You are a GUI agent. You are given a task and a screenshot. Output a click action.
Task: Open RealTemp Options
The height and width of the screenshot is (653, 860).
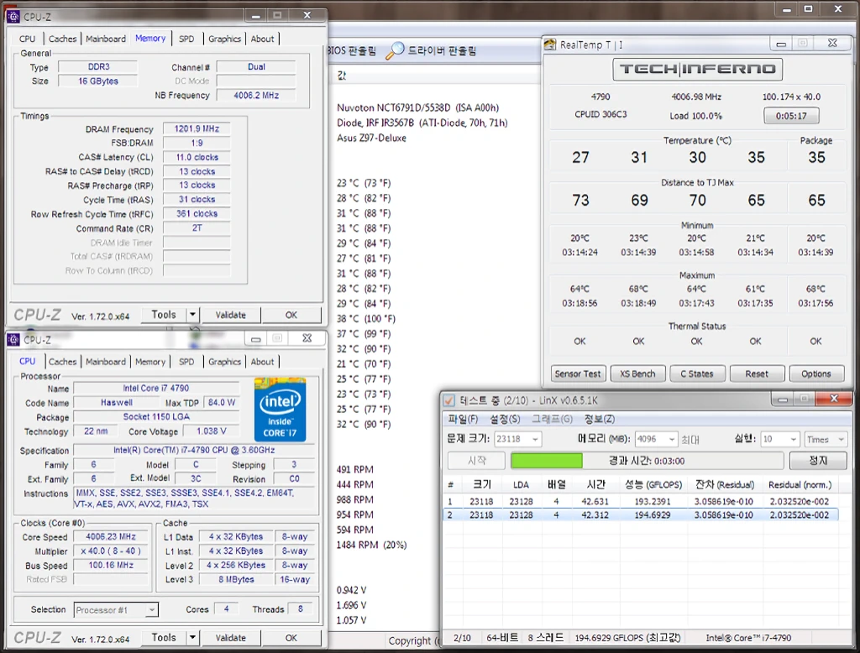[x=816, y=374]
